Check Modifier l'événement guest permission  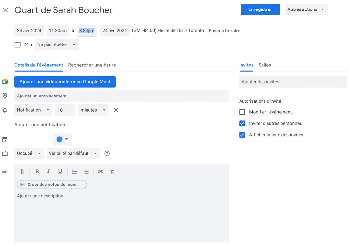coord(242,112)
